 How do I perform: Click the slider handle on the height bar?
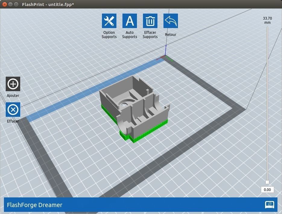[267, 182]
